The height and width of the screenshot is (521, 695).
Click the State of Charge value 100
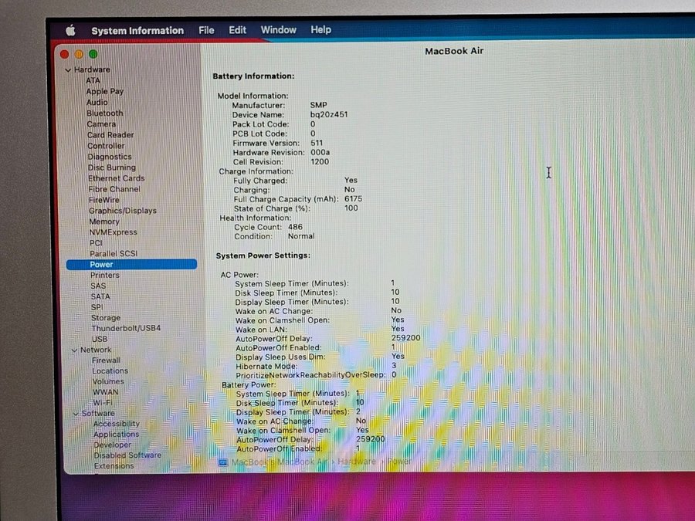351,208
